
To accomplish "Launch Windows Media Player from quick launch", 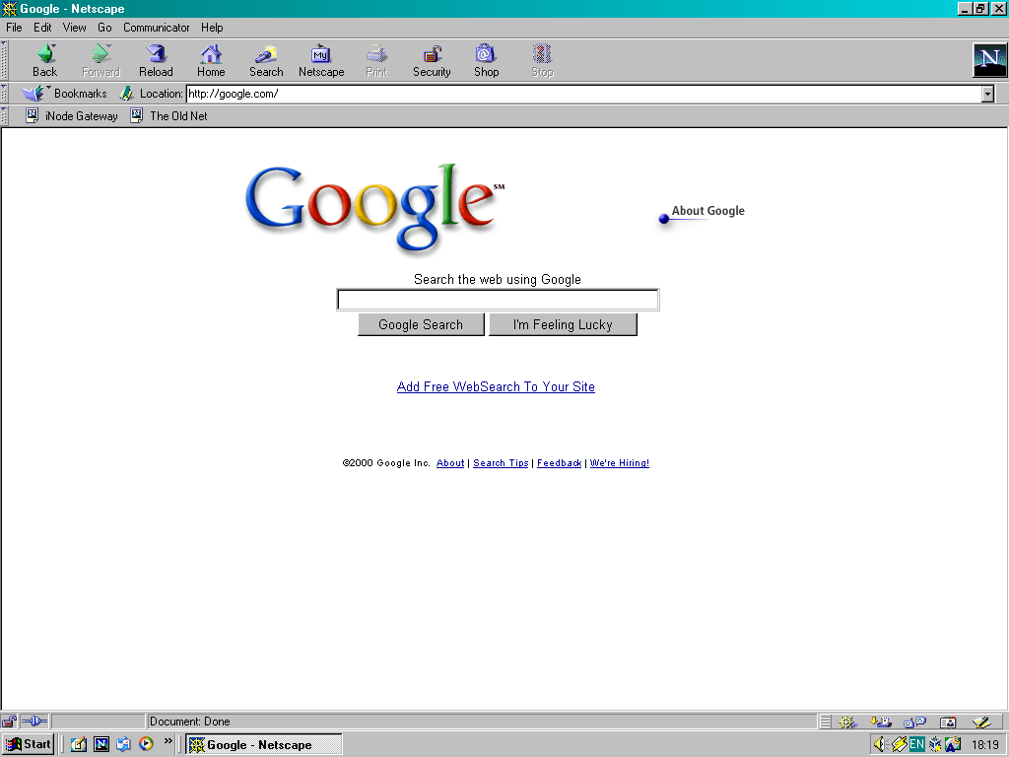I will (146, 744).
